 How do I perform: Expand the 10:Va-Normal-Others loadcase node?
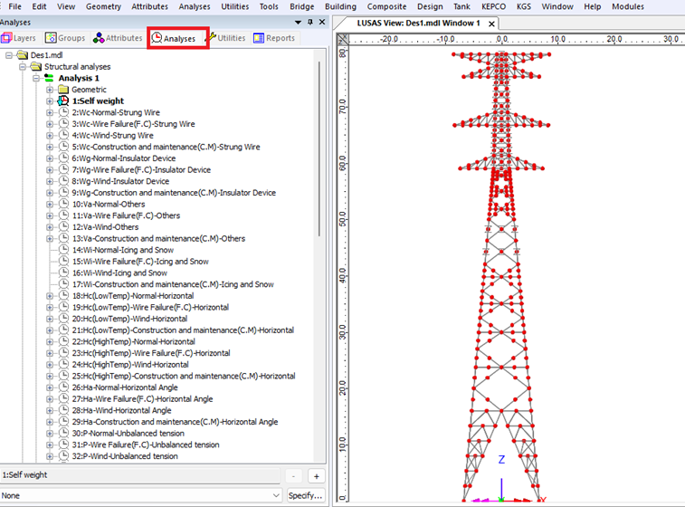tap(50, 205)
